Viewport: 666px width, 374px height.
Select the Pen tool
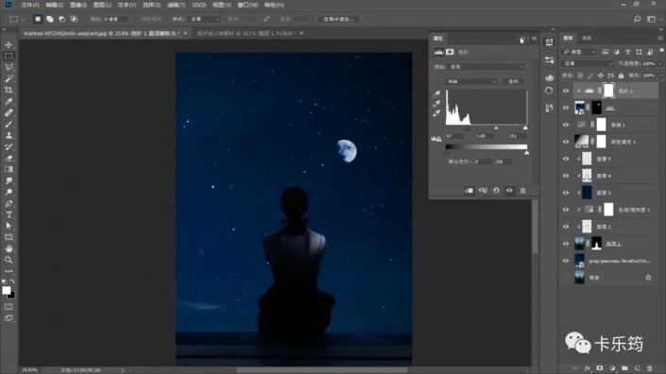[x=9, y=203]
